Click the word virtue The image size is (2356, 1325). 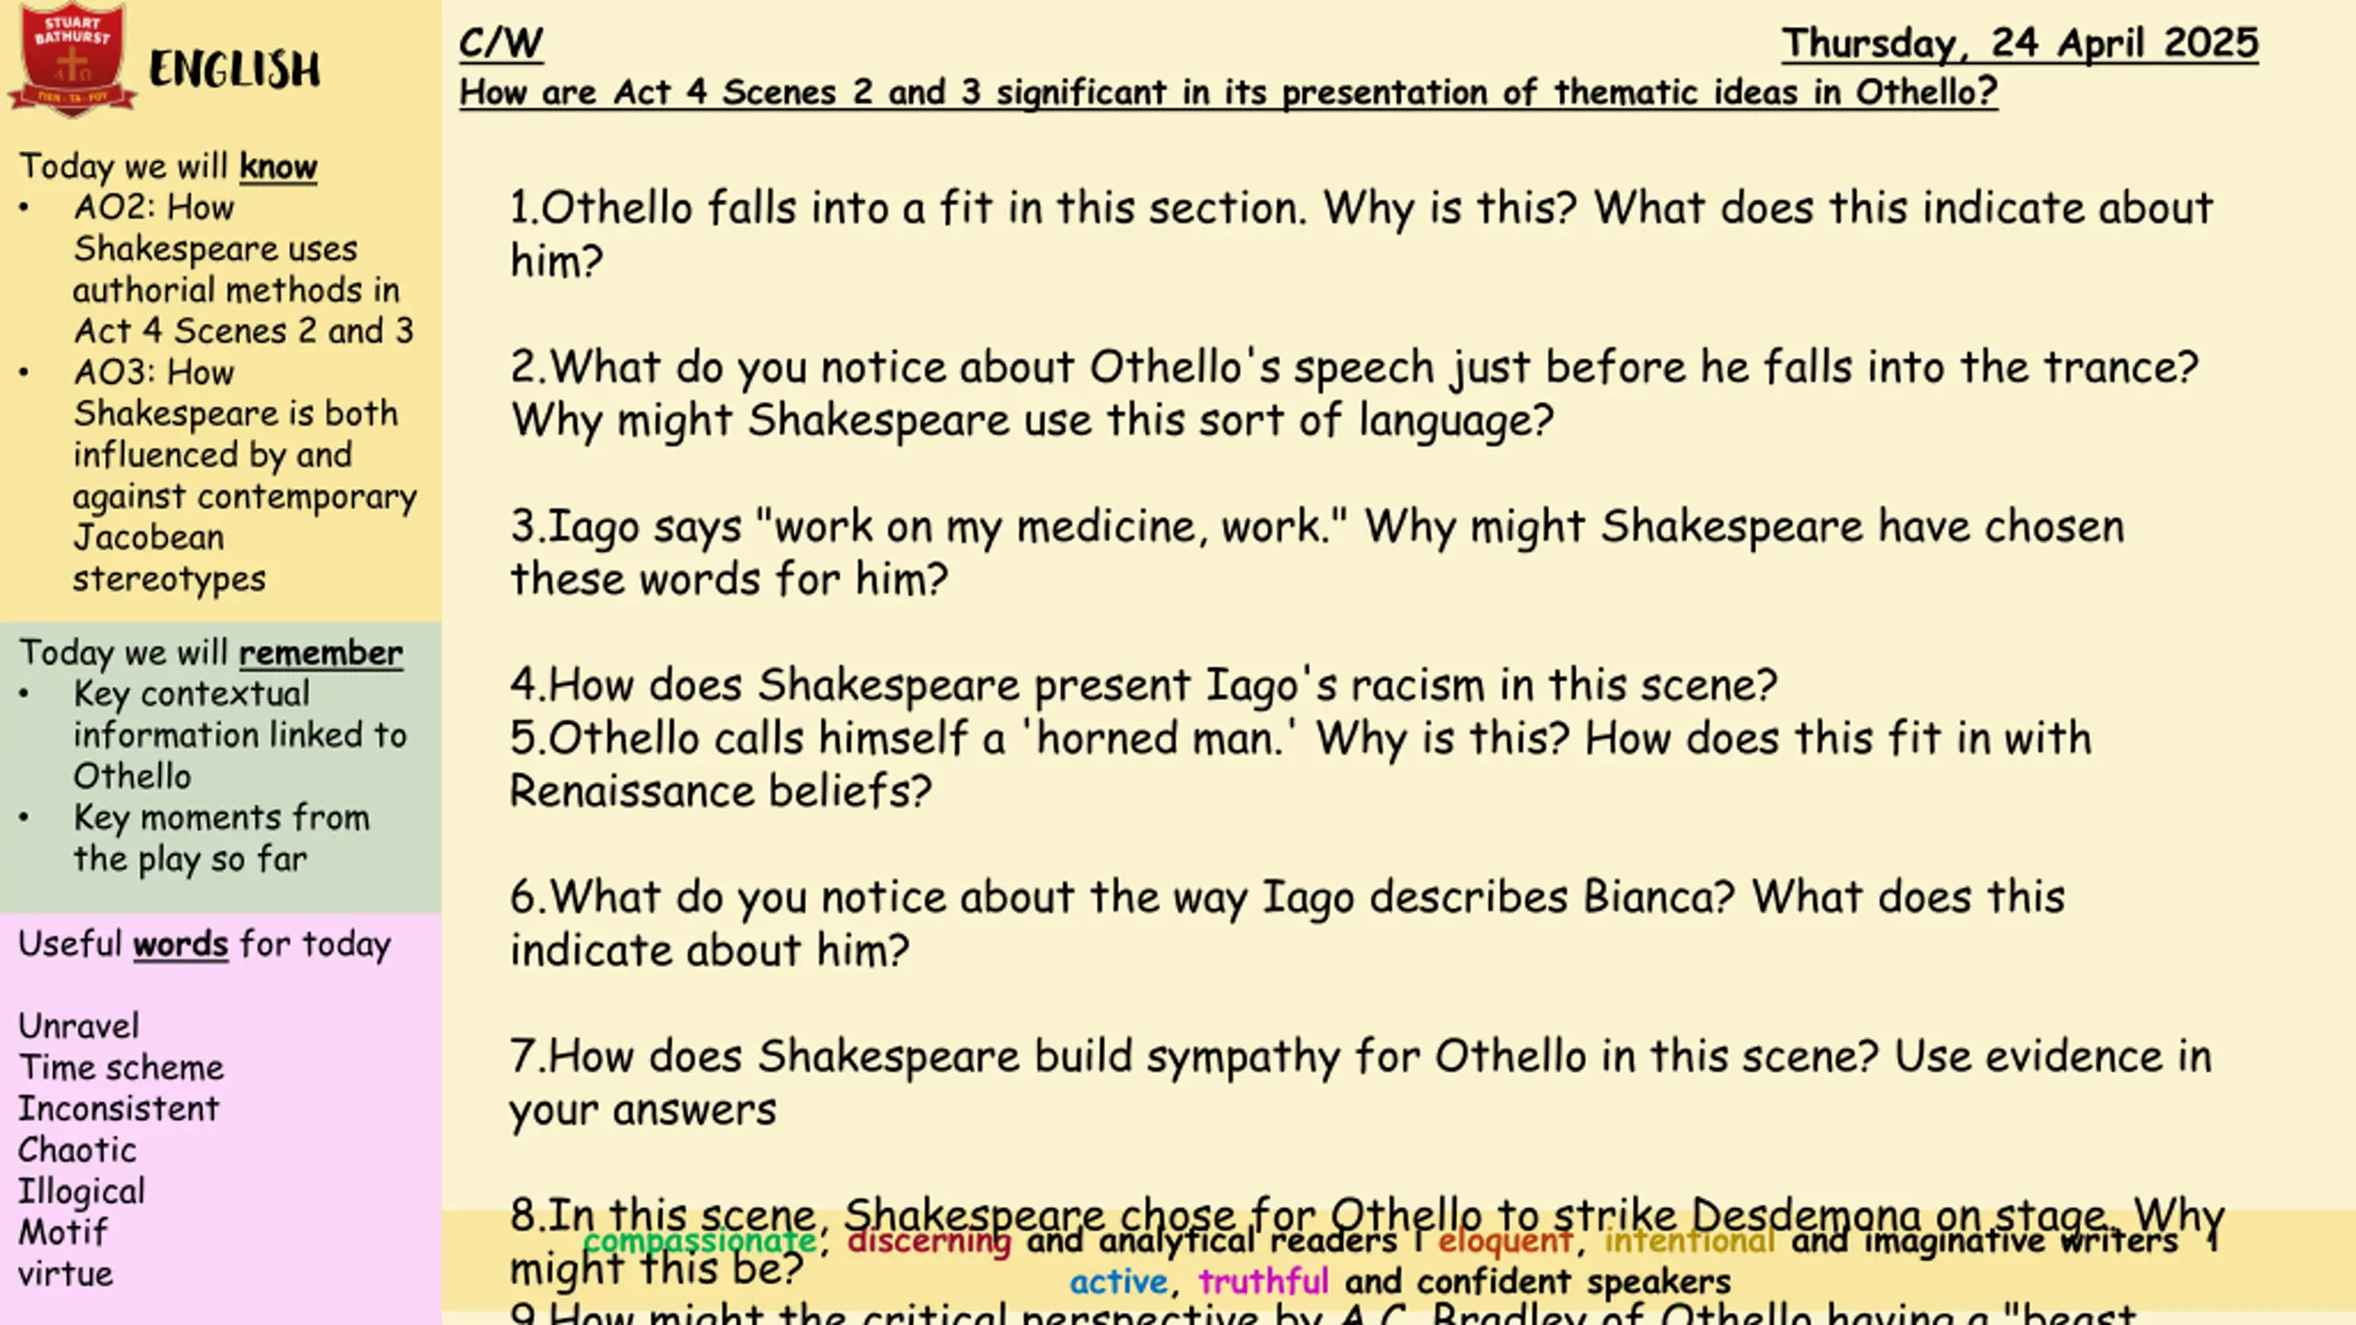click(x=65, y=1274)
